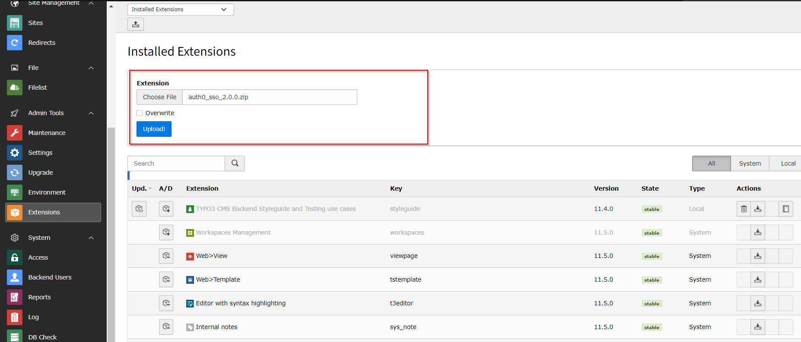Download the workspaces extension
Image resolution: width=801 pixels, height=342 pixels.
click(x=758, y=232)
